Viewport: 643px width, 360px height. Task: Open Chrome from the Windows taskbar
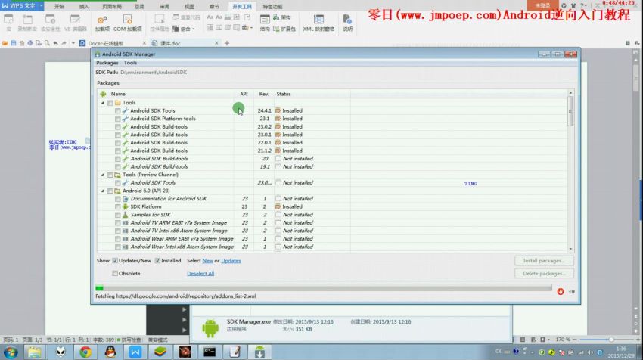(x=85, y=352)
